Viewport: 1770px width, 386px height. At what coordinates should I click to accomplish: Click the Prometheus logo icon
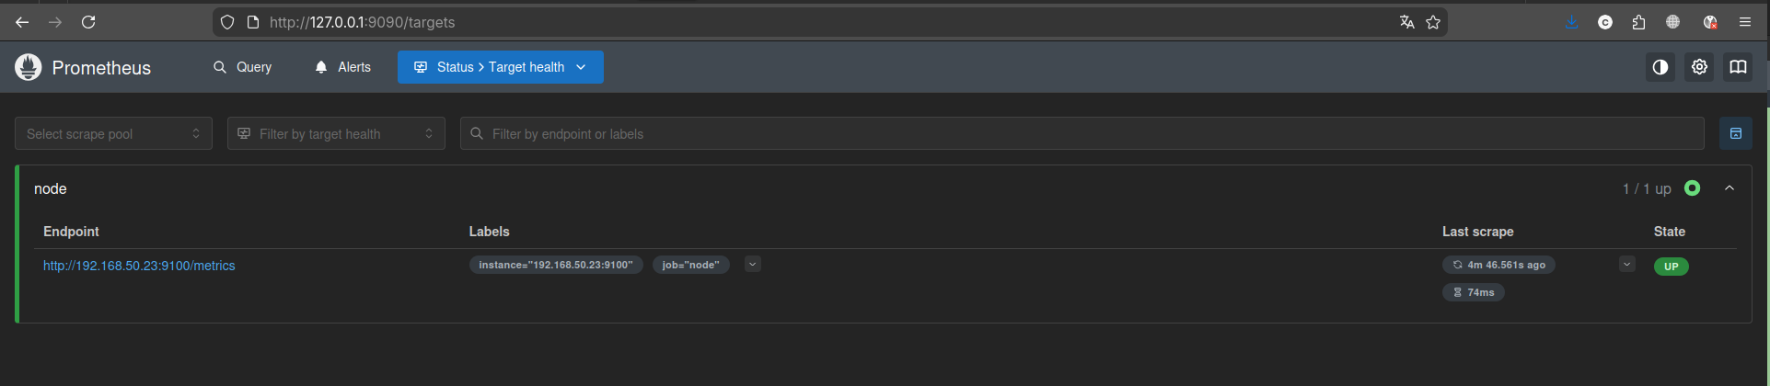tap(29, 67)
